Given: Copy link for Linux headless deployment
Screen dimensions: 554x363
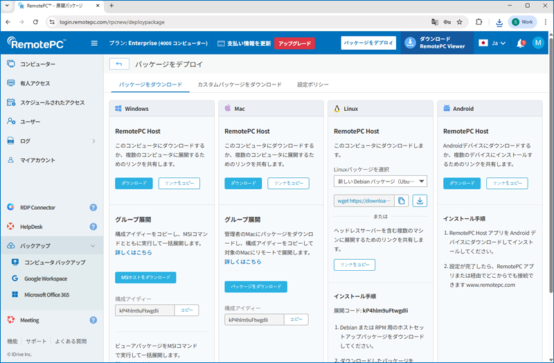Looking at the screenshot, I should pos(355,265).
